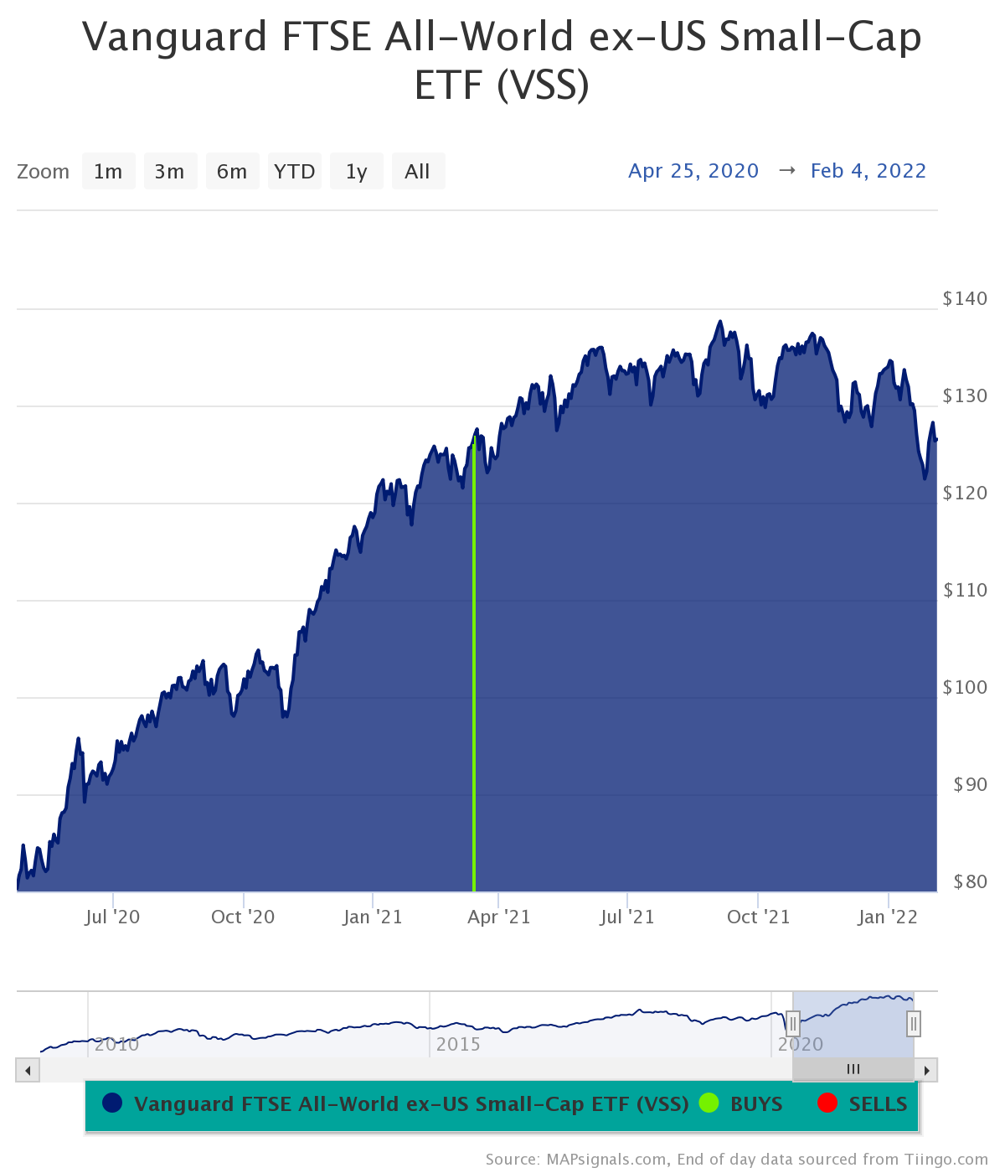Edit the Apr 25, 2020 start date
Screen dimensions: 1005x1173
[x=693, y=171]
